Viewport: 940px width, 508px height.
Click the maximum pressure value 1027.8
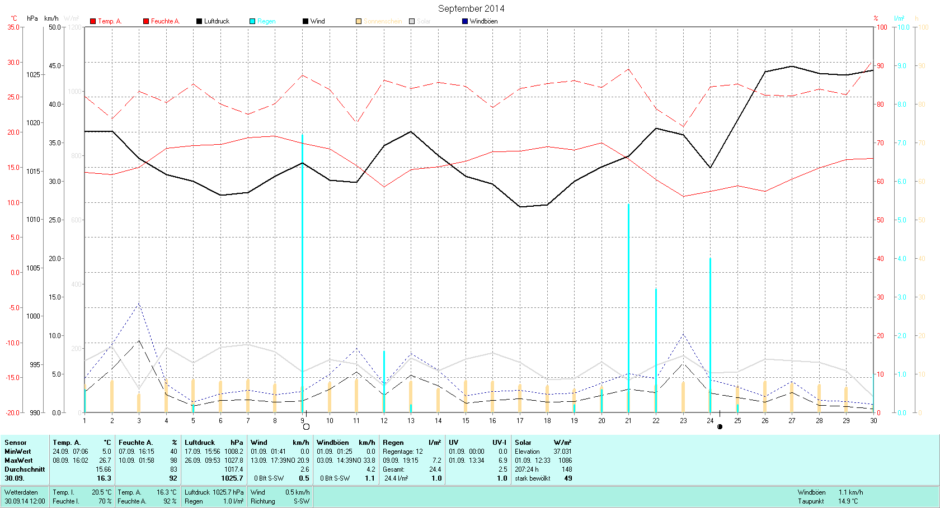click(234, 460)
